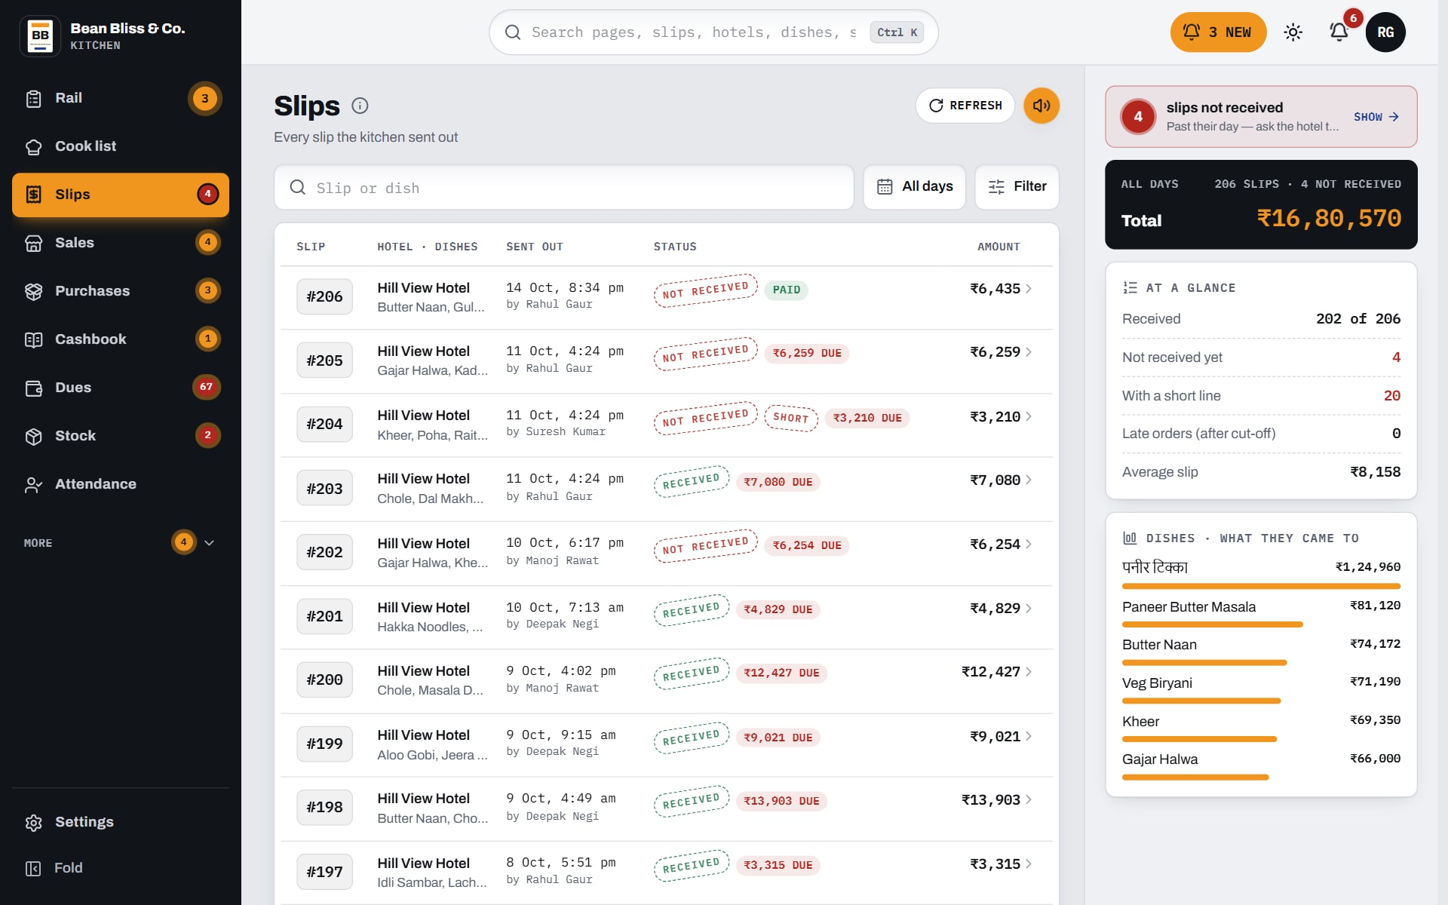
Task: Expand slip #203 row chevron
Action: [1029, 480]
